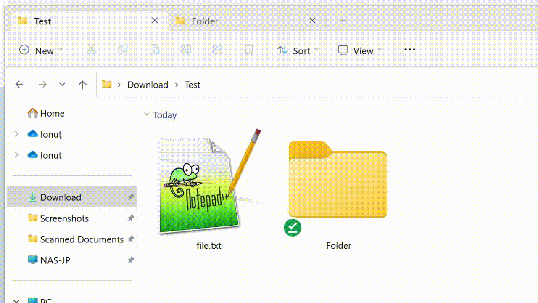Click Download in the address breadcrumb
538x303 pixels.
coord(148,85)
